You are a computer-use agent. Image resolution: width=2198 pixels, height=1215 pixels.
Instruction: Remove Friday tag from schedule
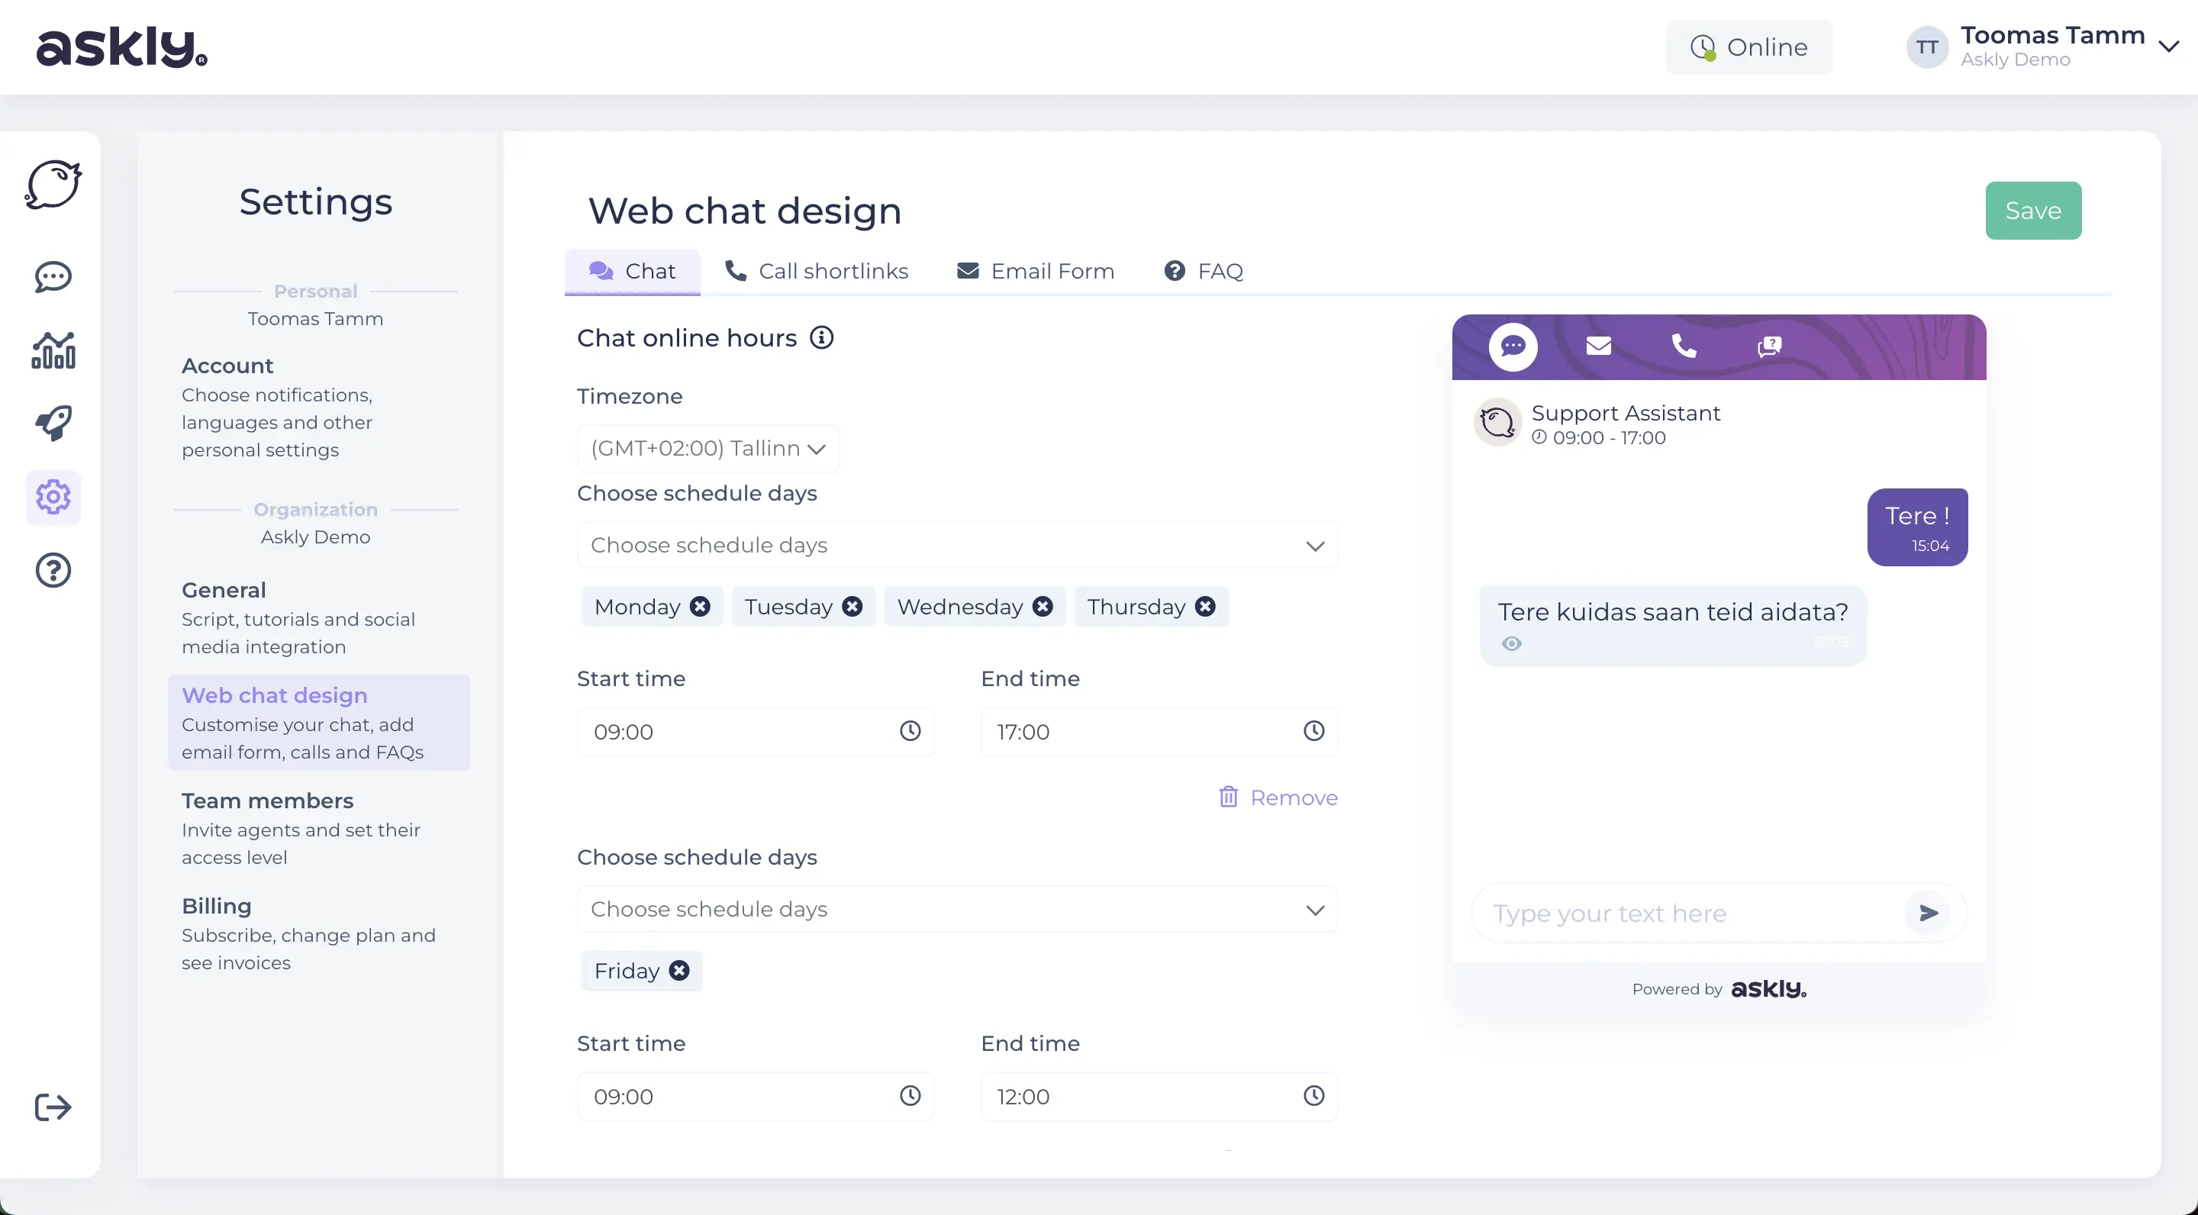click(x=678, y=969)
